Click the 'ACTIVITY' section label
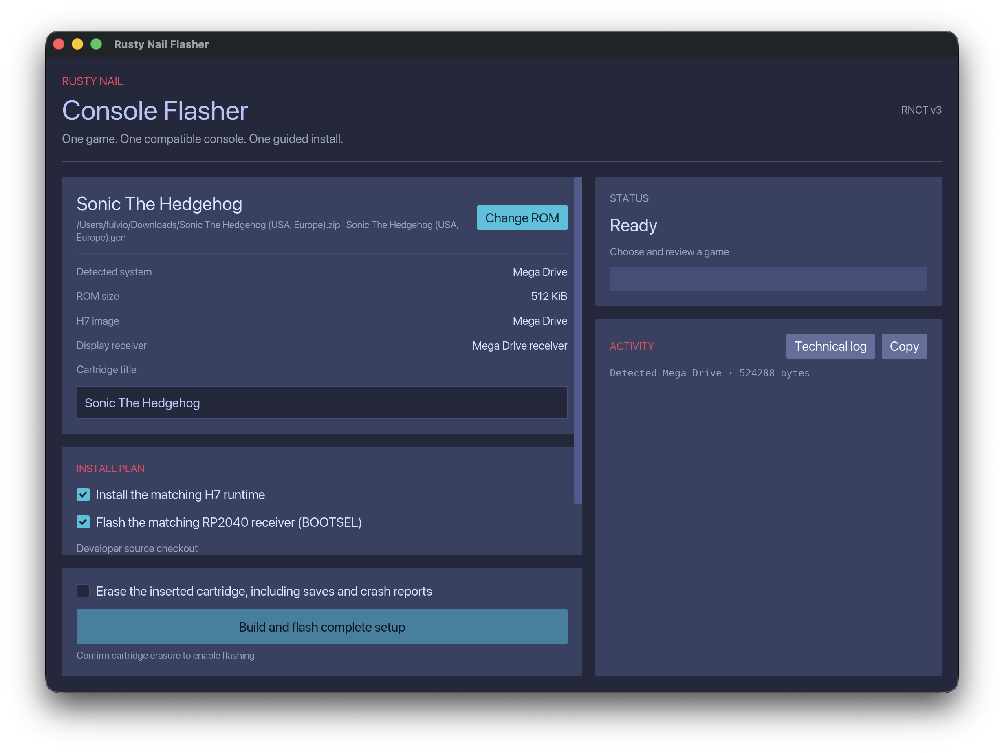Image resolution: width=1004 pixels, height=753 pixels. pyautogui.click(x=632, y=346)
